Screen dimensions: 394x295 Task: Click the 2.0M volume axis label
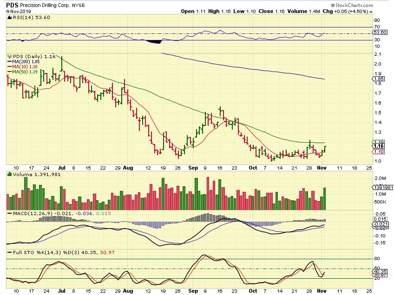click(380, 178)
